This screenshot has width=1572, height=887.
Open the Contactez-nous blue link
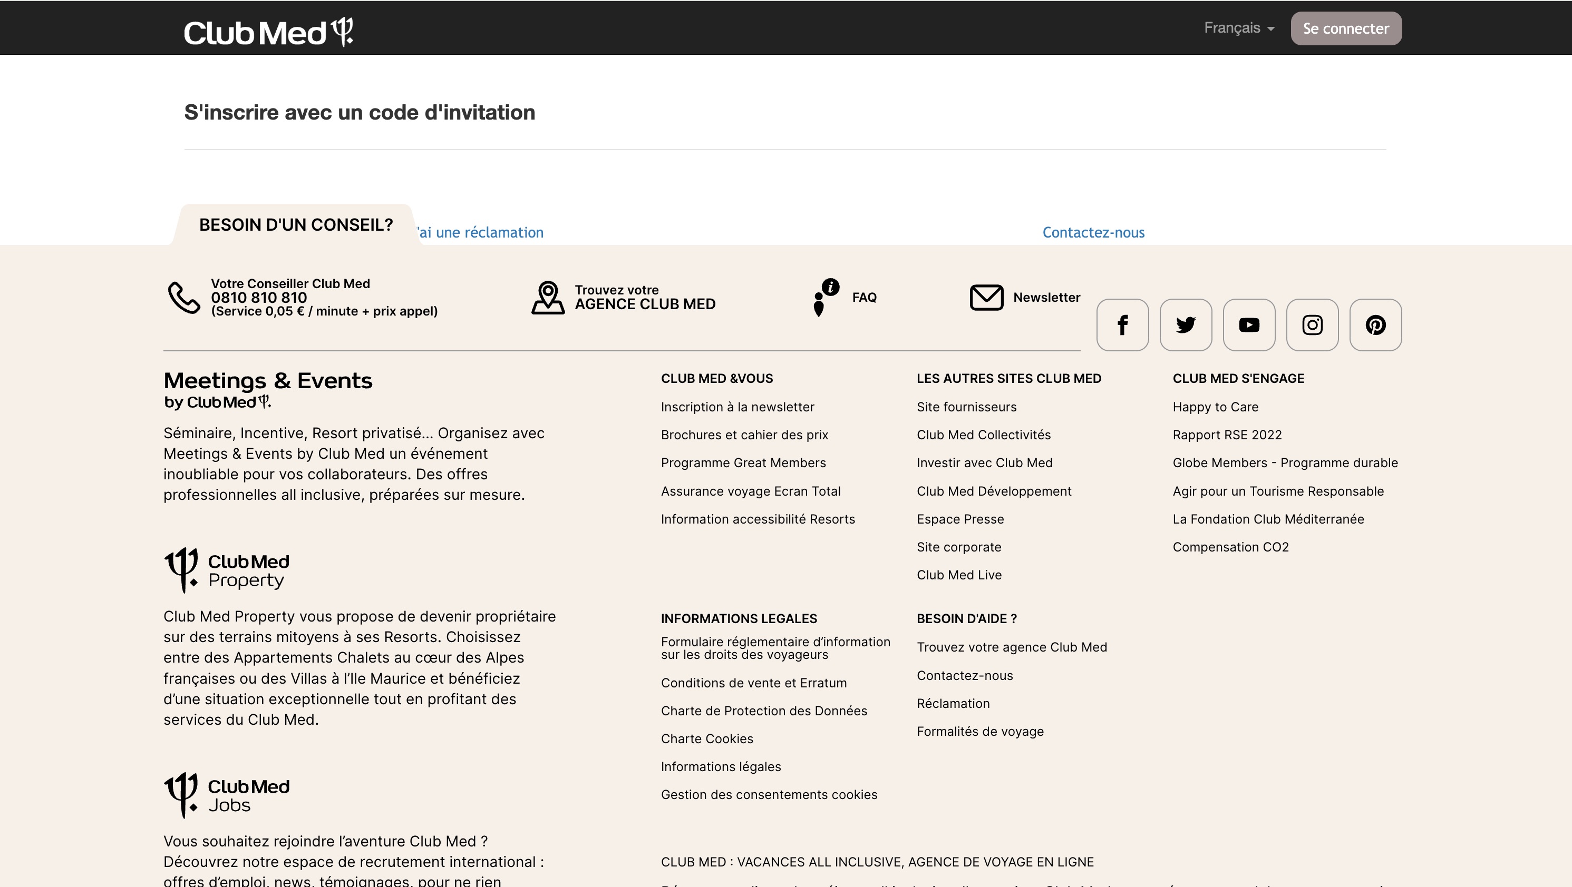tap(1093, 232)
